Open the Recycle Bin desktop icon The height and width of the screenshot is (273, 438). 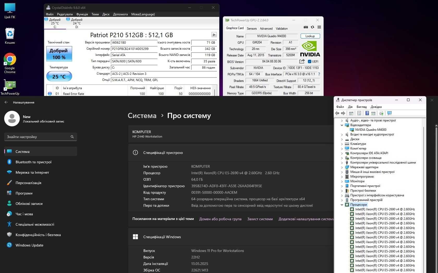point(10,36)
